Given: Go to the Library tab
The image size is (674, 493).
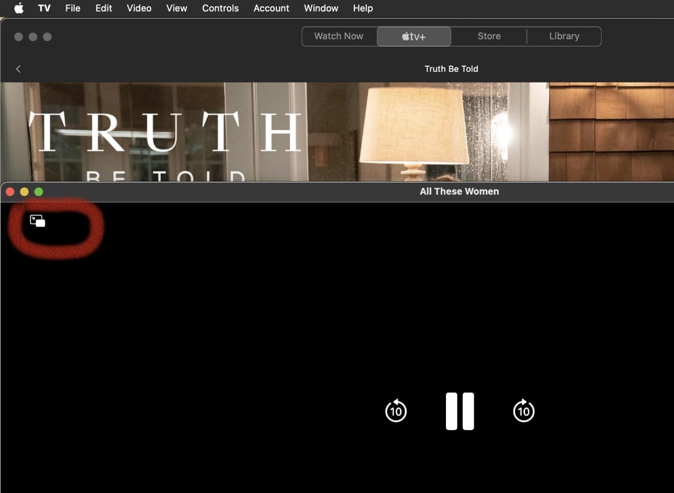Looking at the screenshot, I should click(564, 36).
